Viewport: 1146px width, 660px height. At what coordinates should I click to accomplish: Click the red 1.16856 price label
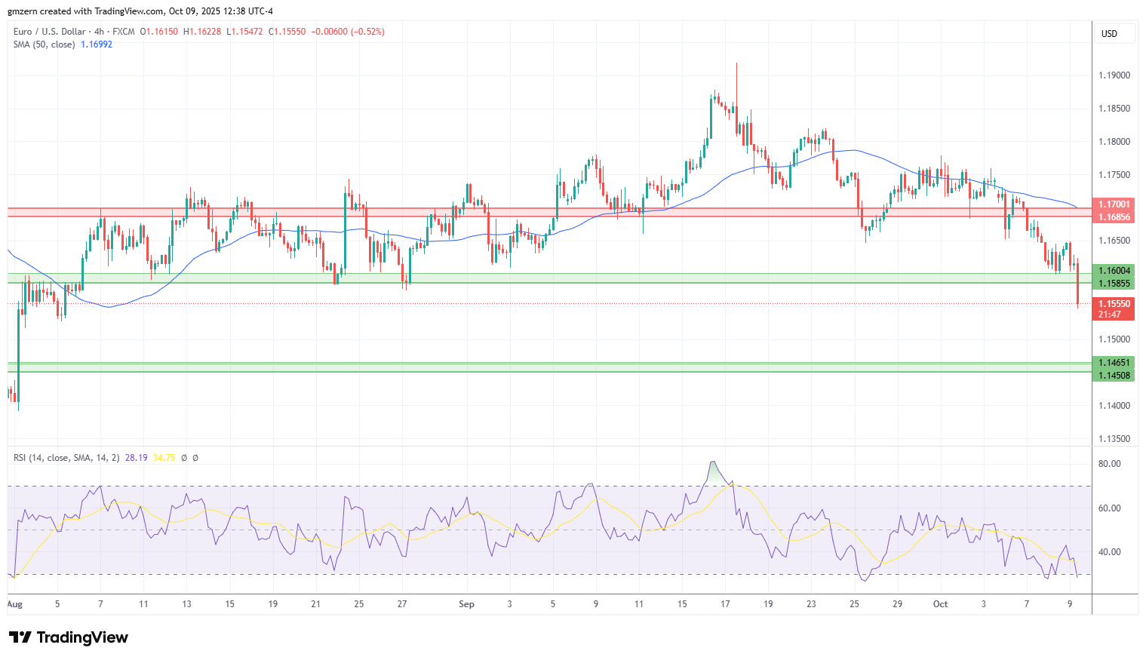click(x=1114, y=217)
